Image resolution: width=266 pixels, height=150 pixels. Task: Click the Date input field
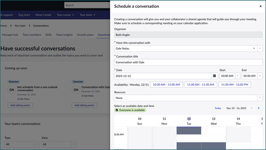click(x=163, y=76)
